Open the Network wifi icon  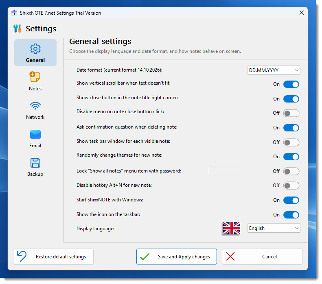pyautogui.click(x=35, y=106)
